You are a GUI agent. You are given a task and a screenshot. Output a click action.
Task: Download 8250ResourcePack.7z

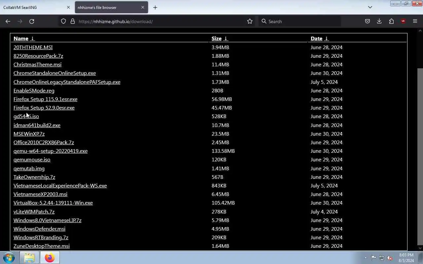pos(38,56)
